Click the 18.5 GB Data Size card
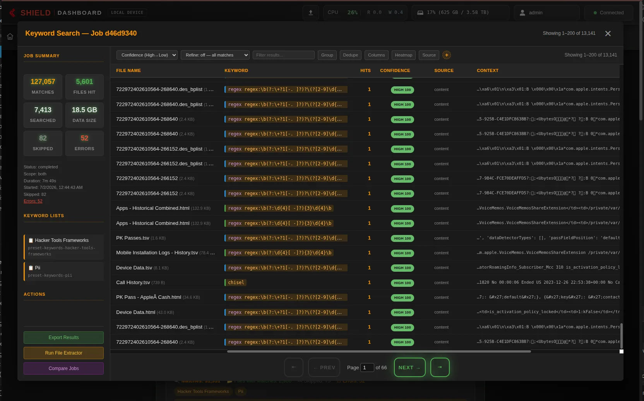 [x=84, y=115]
